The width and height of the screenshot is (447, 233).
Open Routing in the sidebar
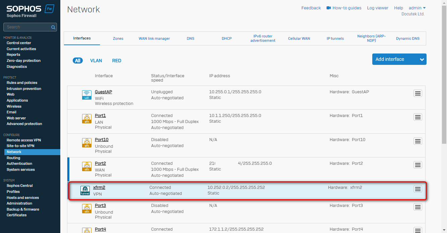pos(13,158)
